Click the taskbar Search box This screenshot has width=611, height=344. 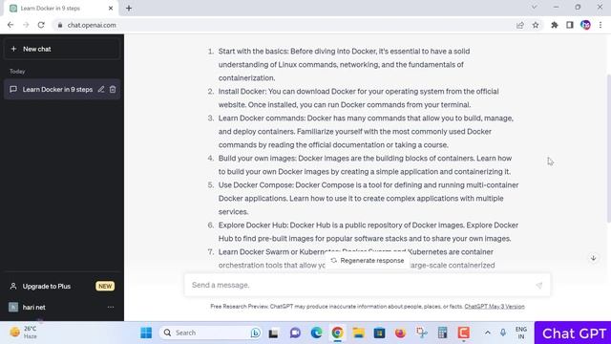(210, 333)
